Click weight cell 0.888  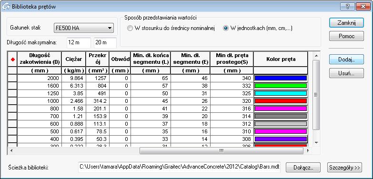tap(73, 124)
